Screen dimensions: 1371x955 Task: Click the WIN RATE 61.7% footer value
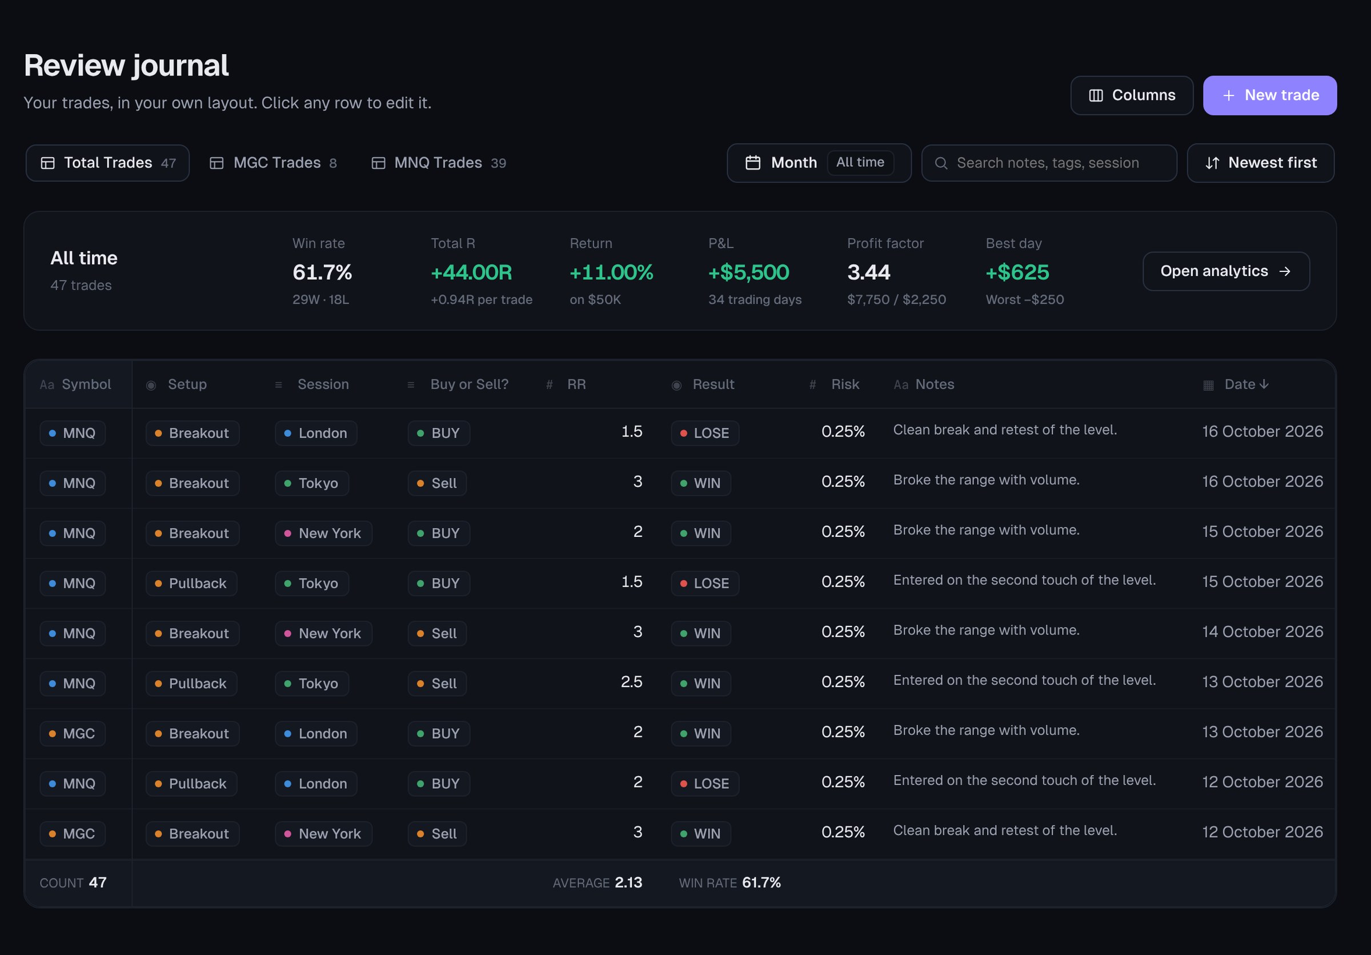(729, 883)
